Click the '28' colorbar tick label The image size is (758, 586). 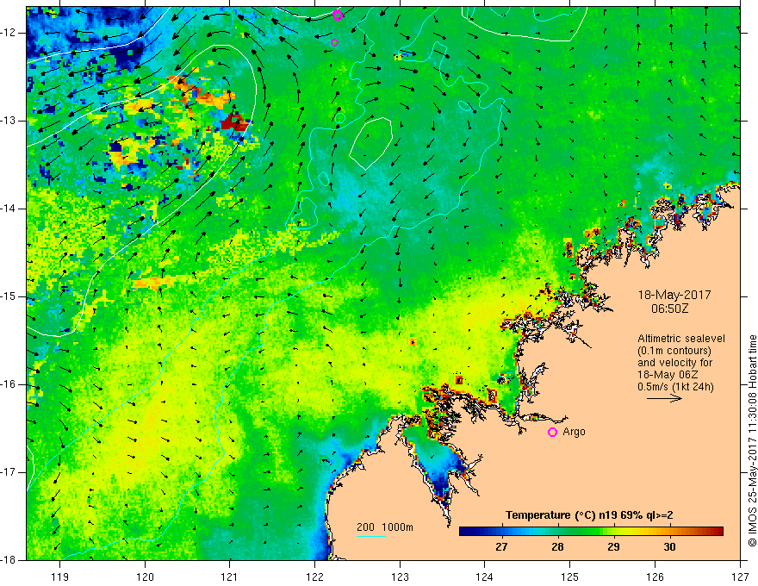point(557,547)
